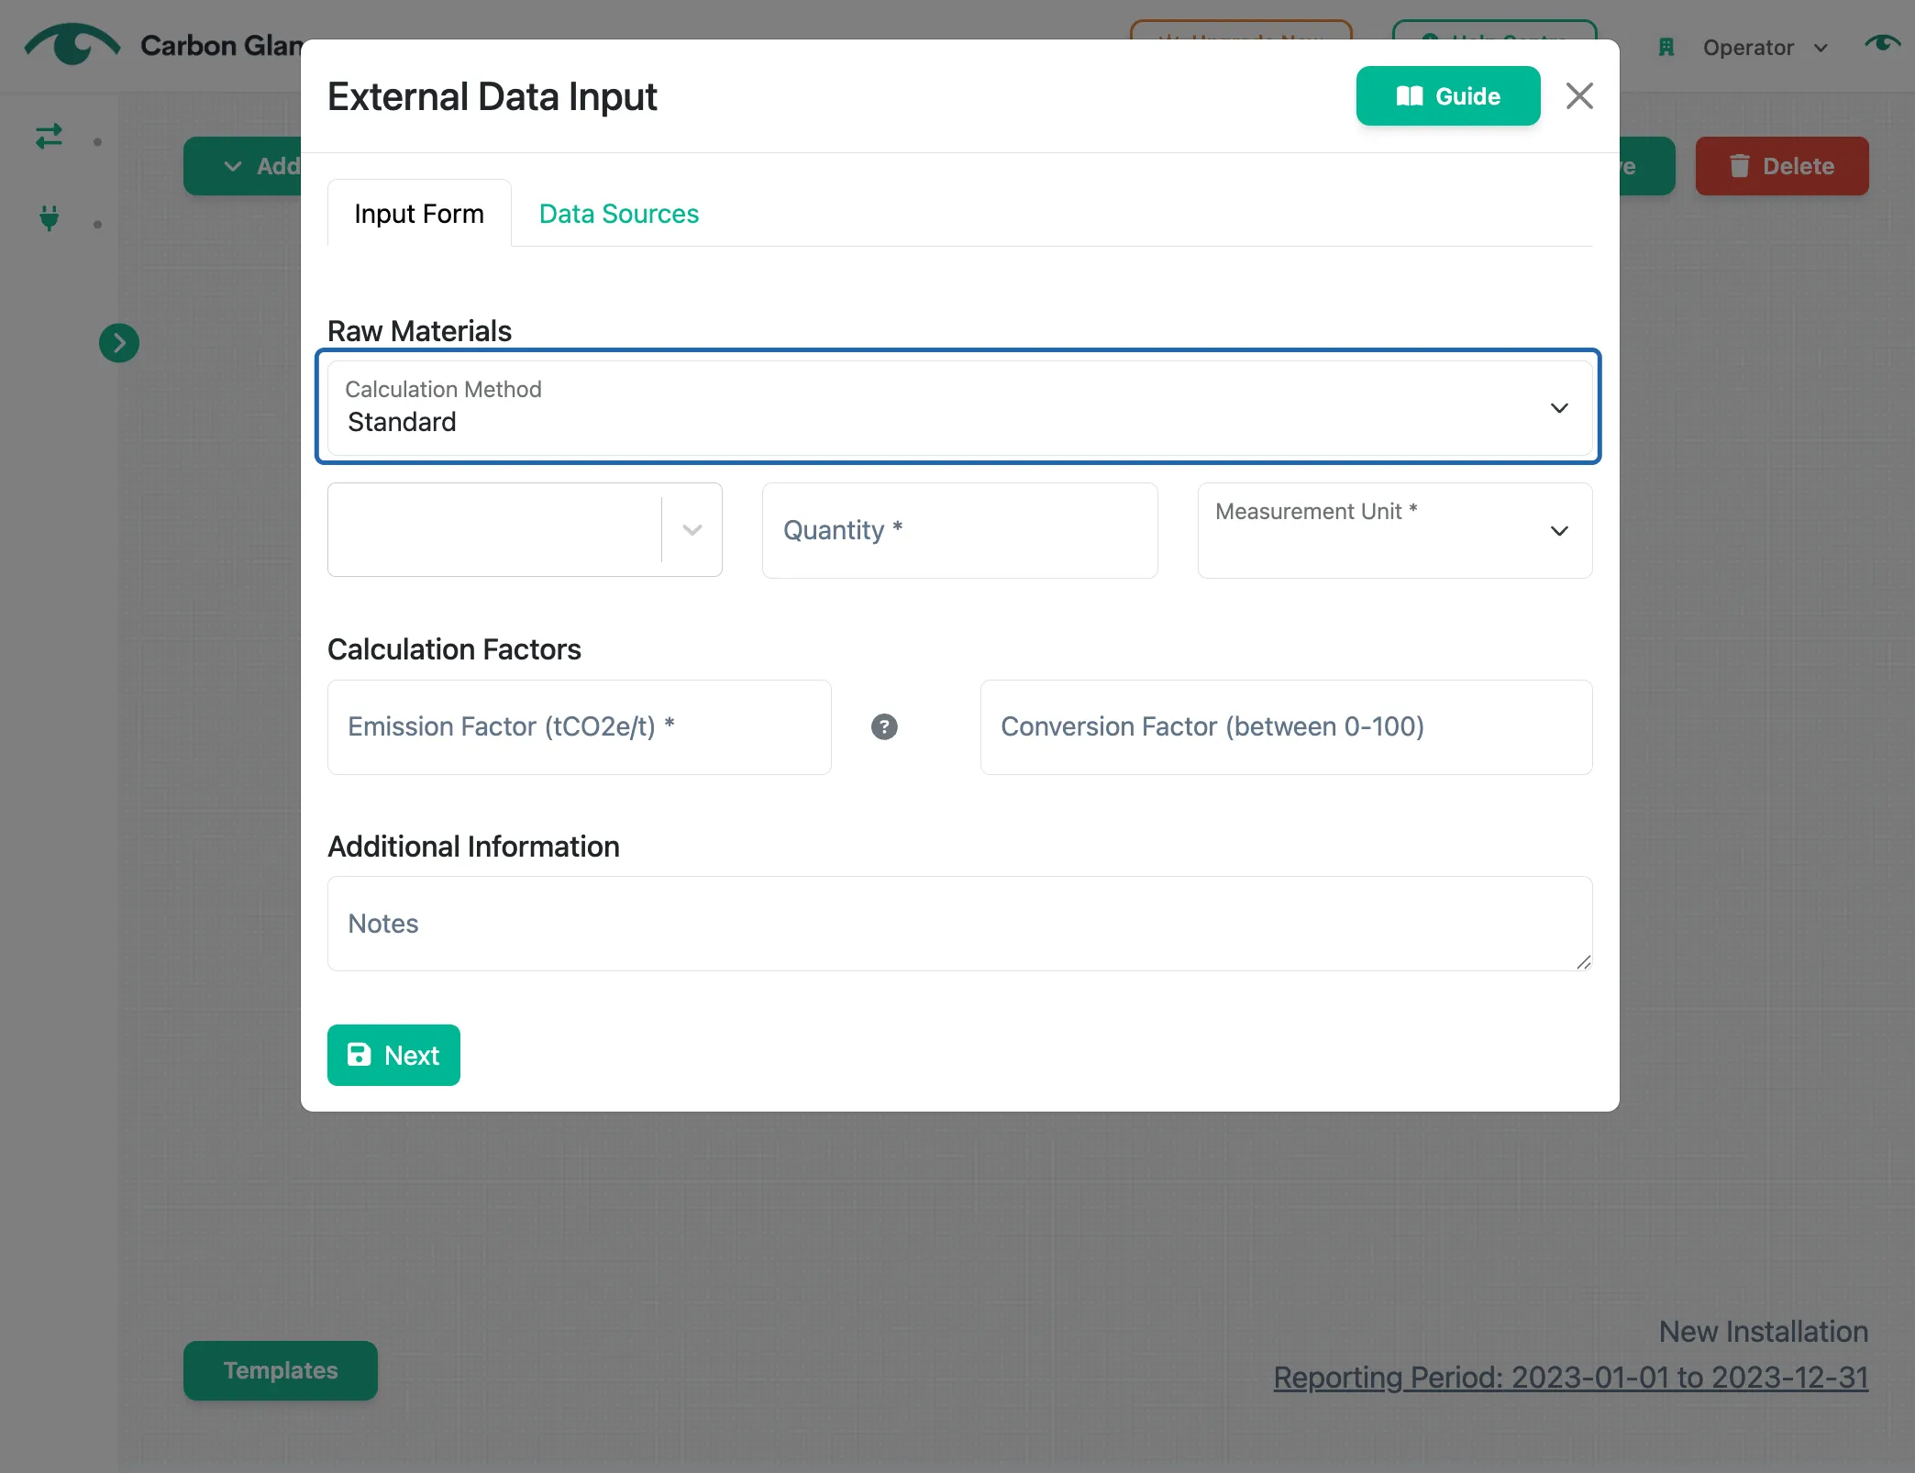Switch to the Data Sources tab

pos(619,214)
